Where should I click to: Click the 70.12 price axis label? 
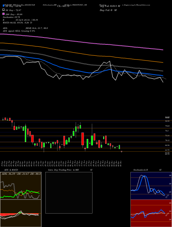pos(167,140)
